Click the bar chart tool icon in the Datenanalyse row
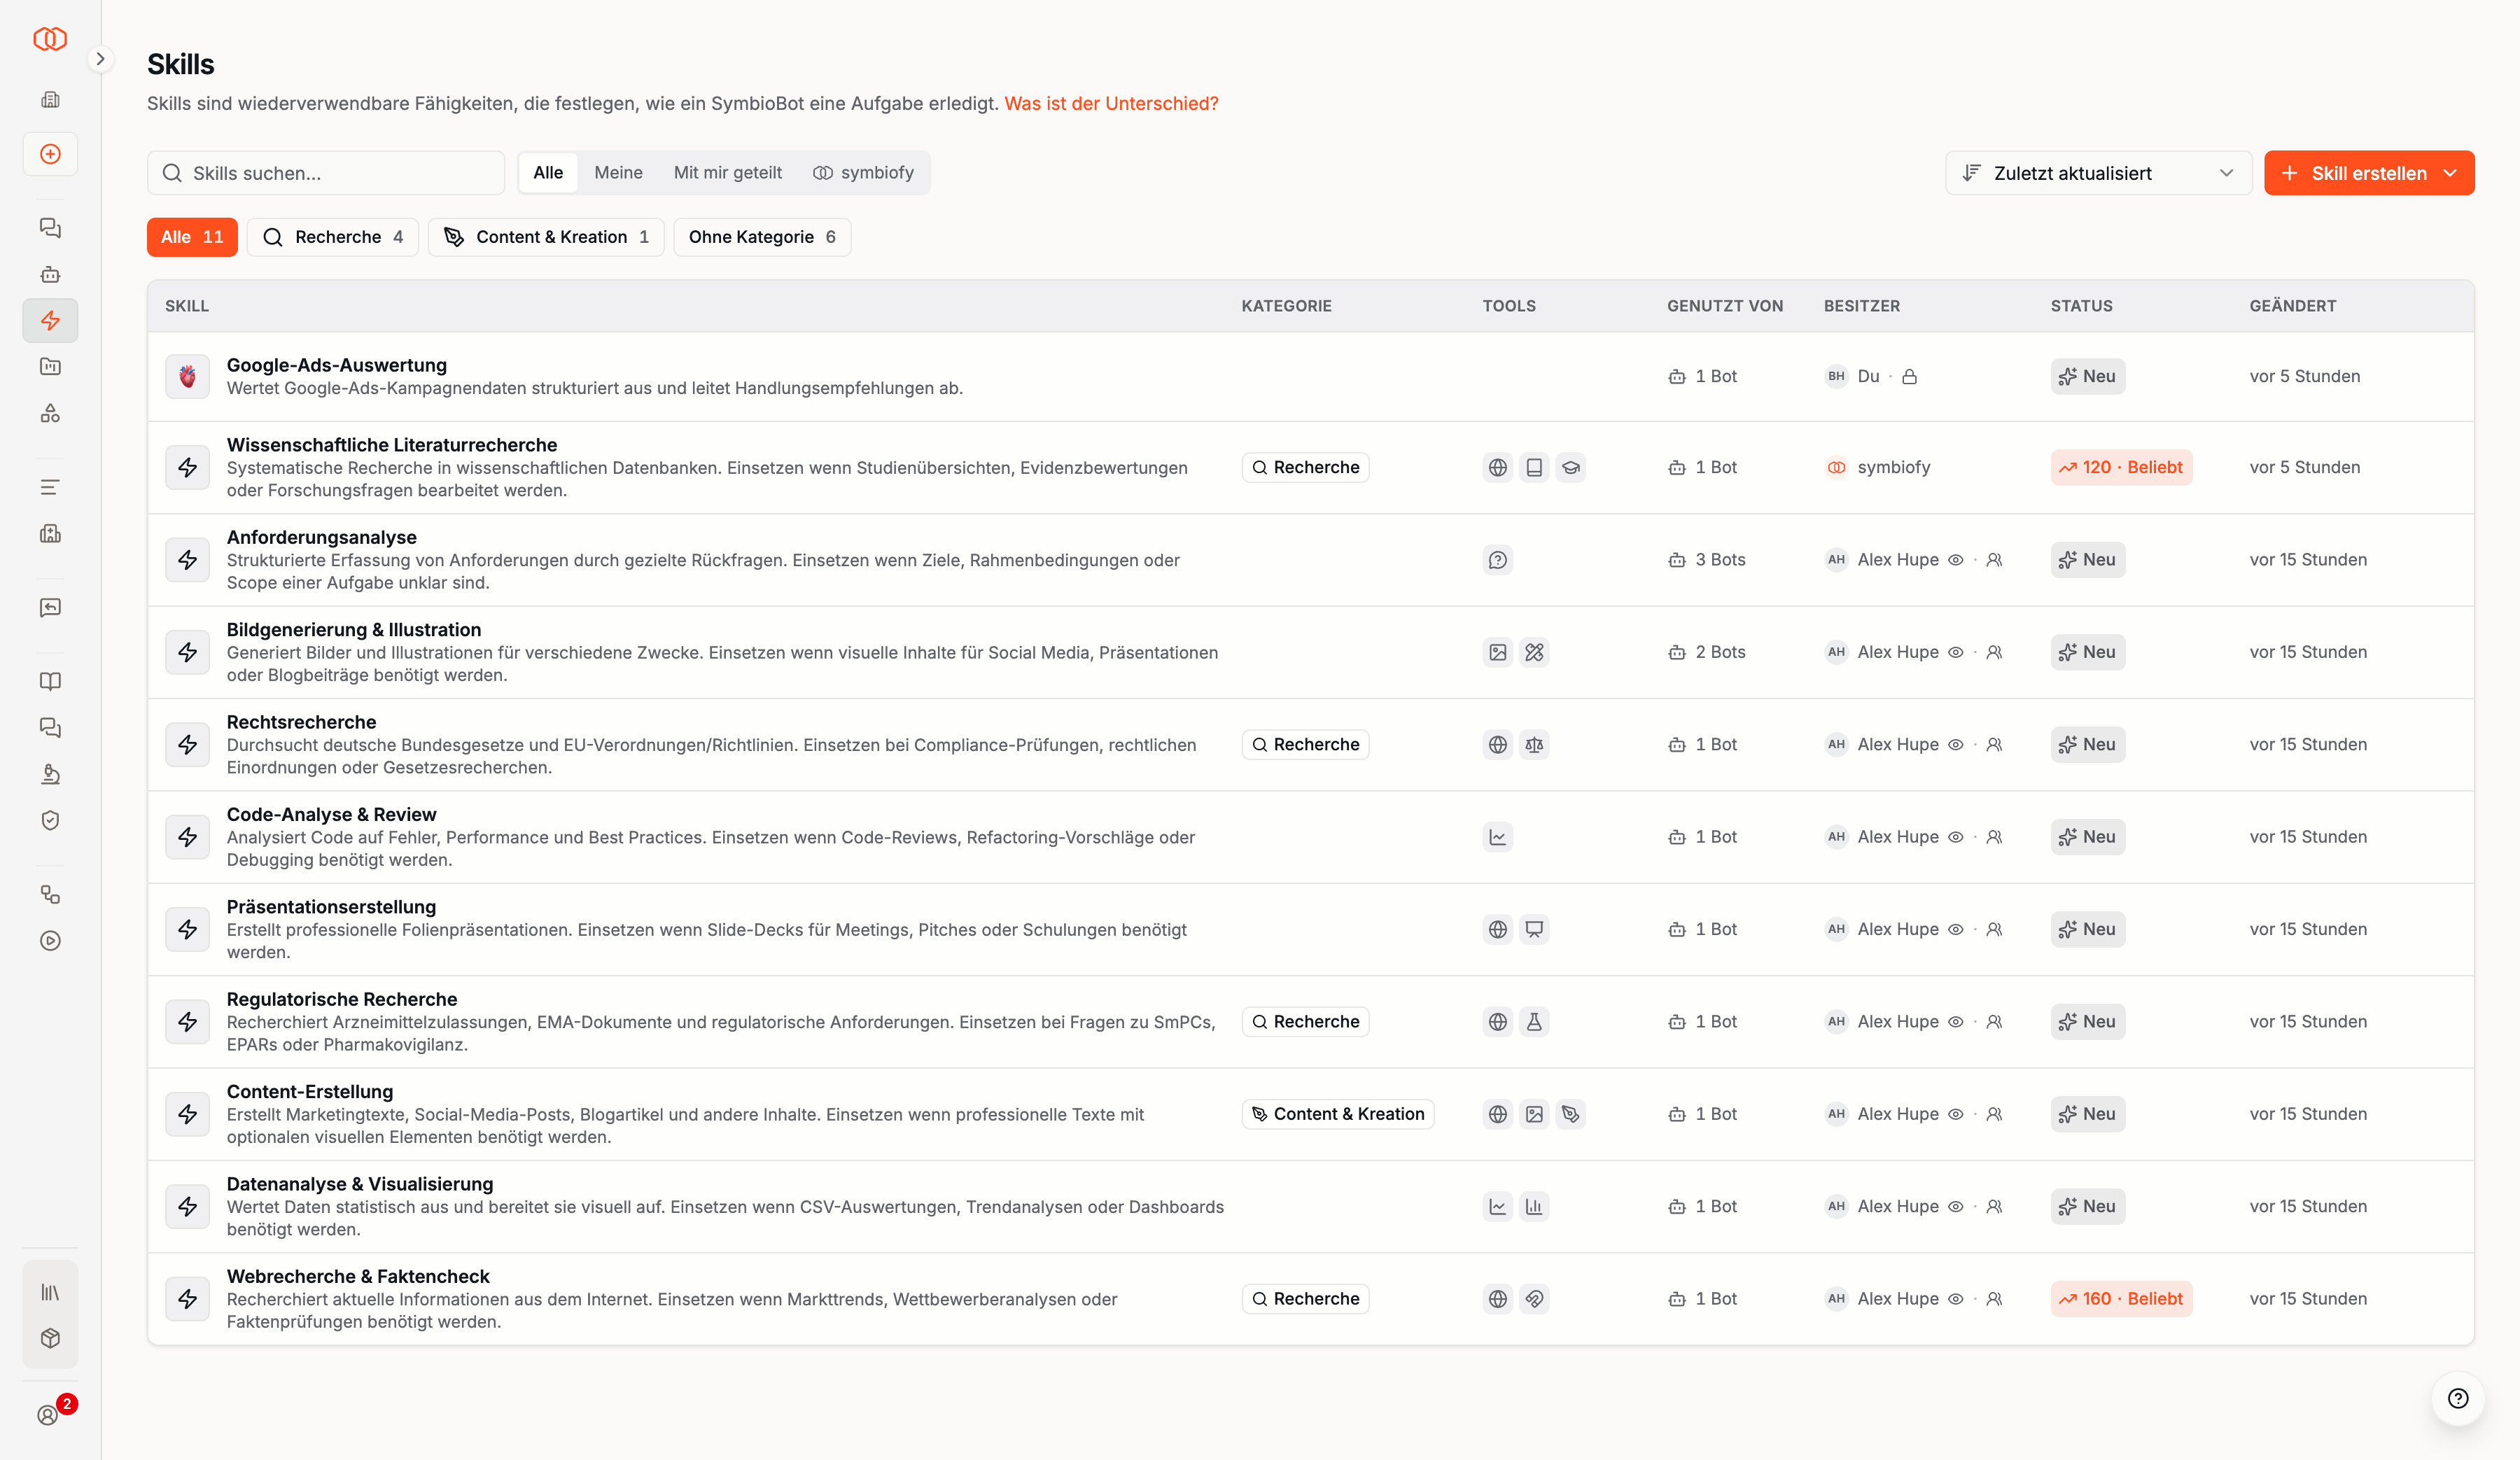This screenshot has height=1460, width=2520. pos(1534,1206)
